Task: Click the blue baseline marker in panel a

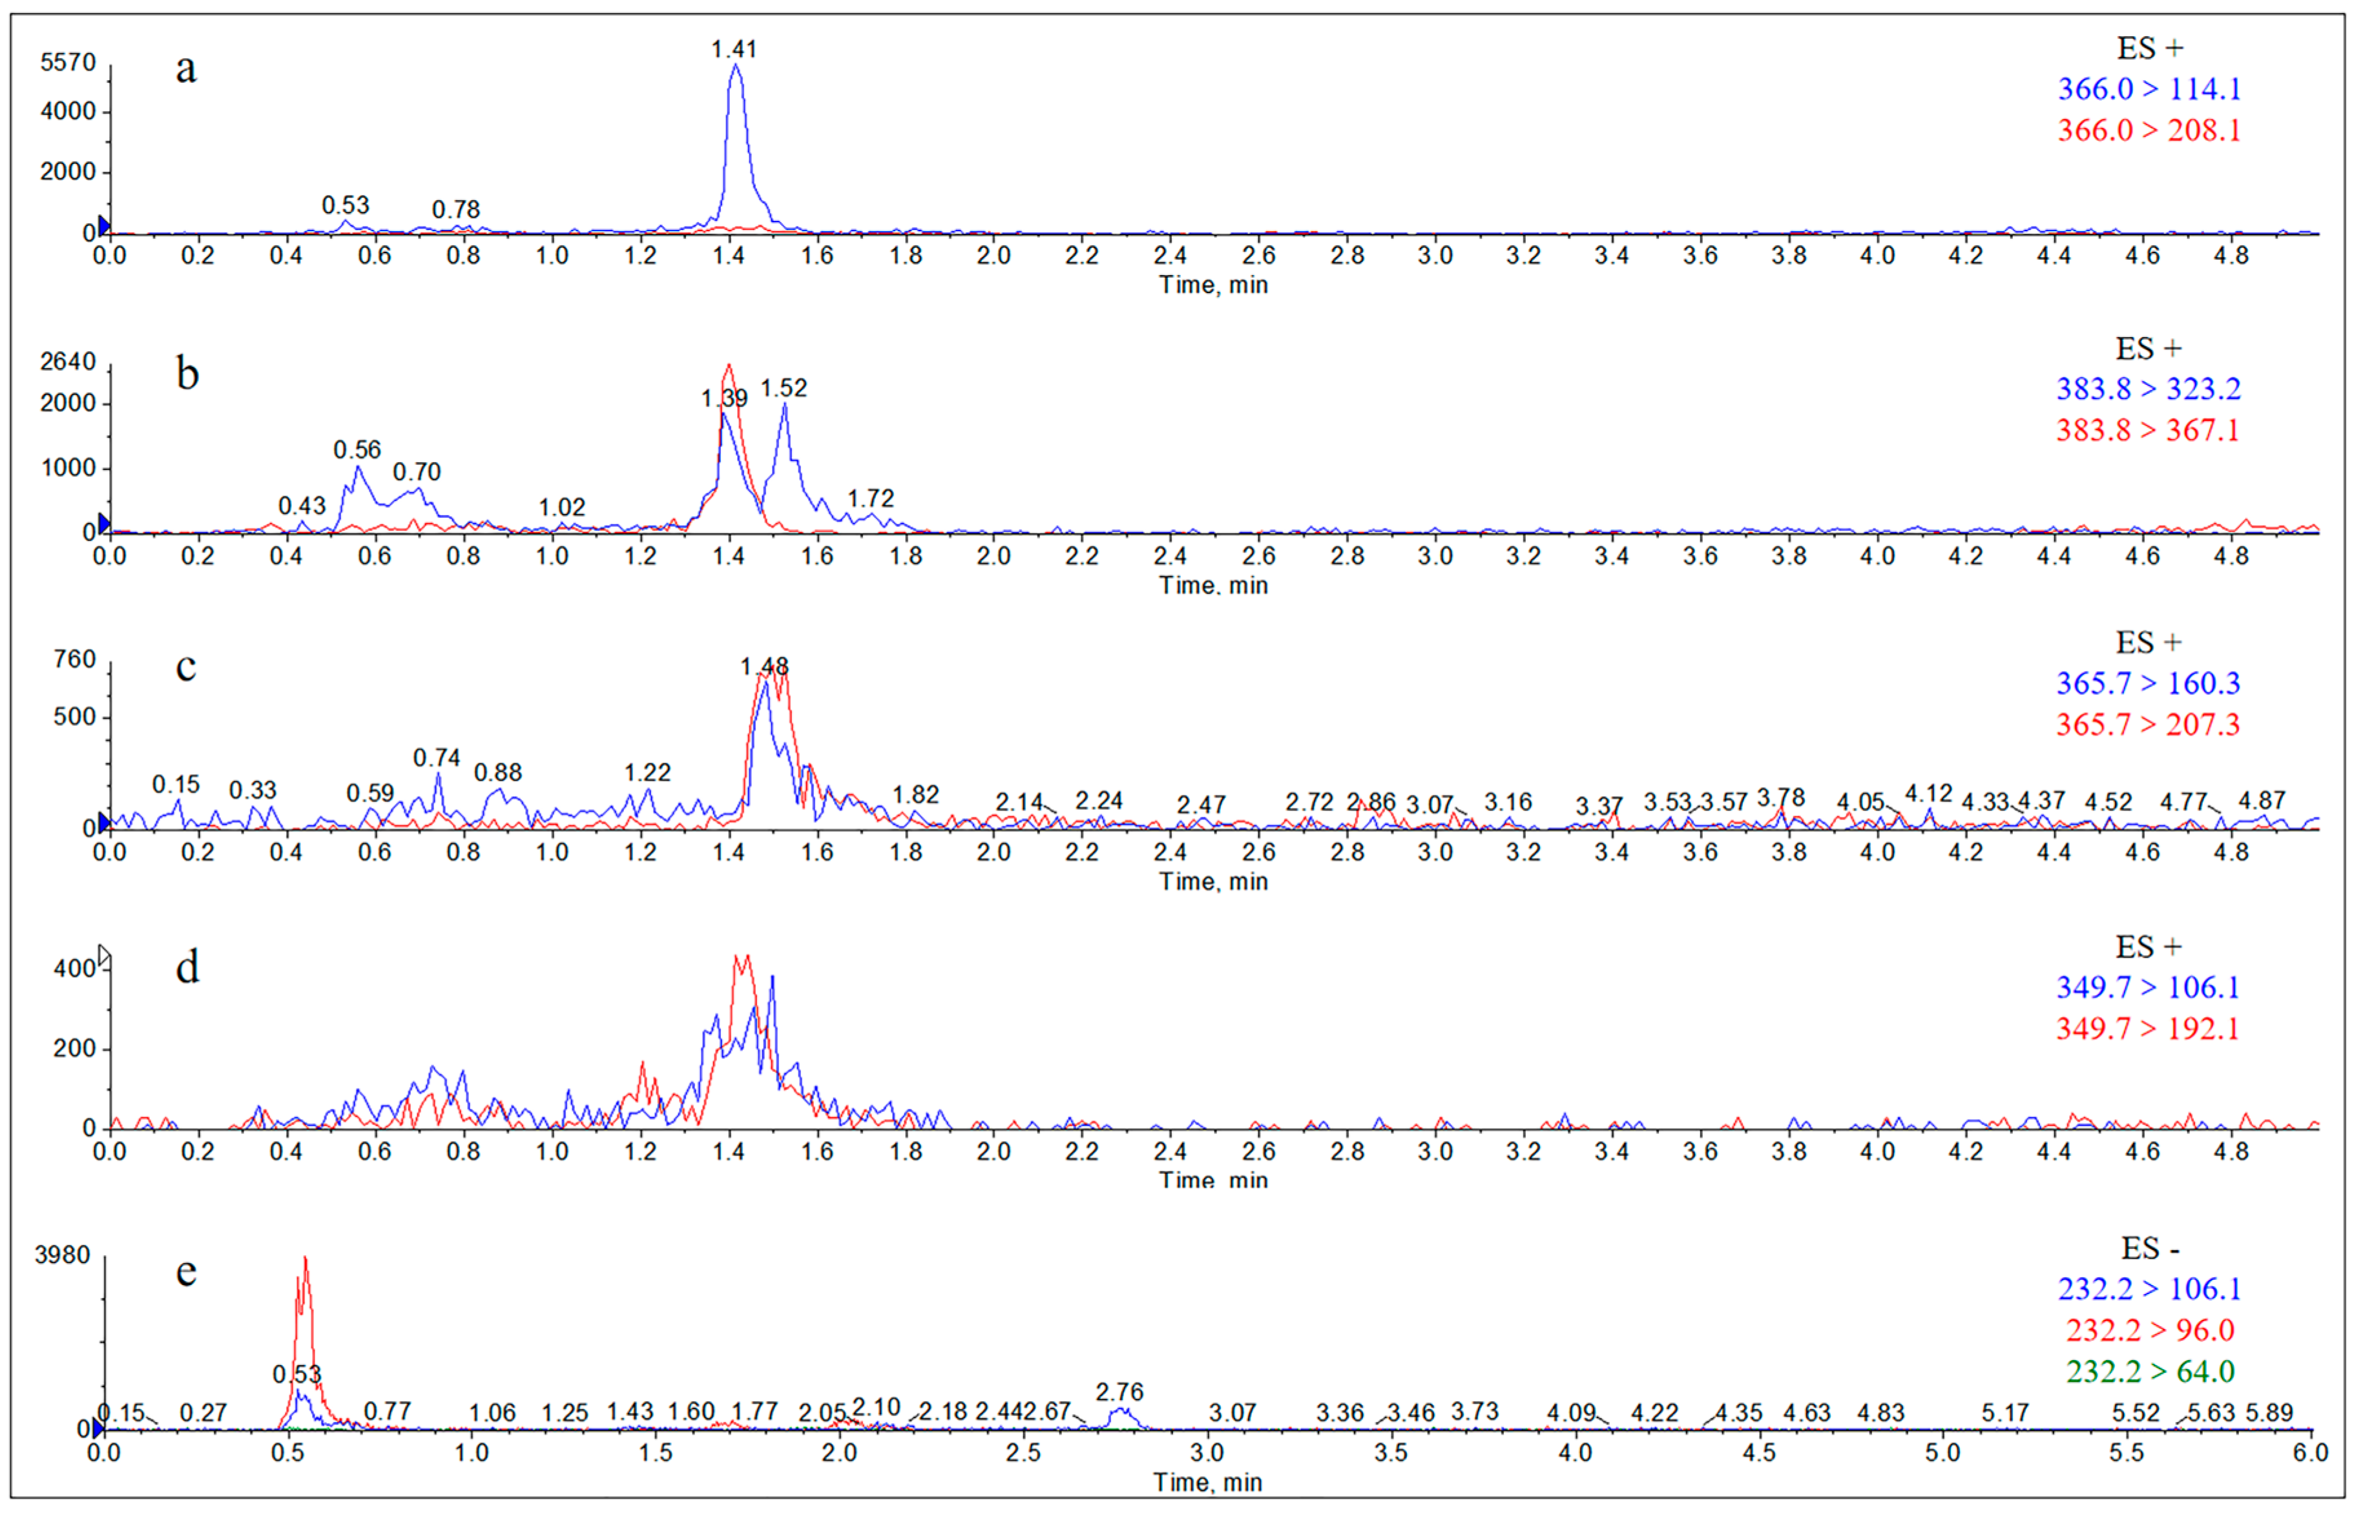Action: click(104, 226)
